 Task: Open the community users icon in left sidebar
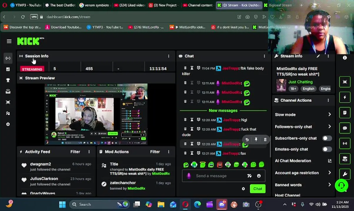tap(8, 113)
